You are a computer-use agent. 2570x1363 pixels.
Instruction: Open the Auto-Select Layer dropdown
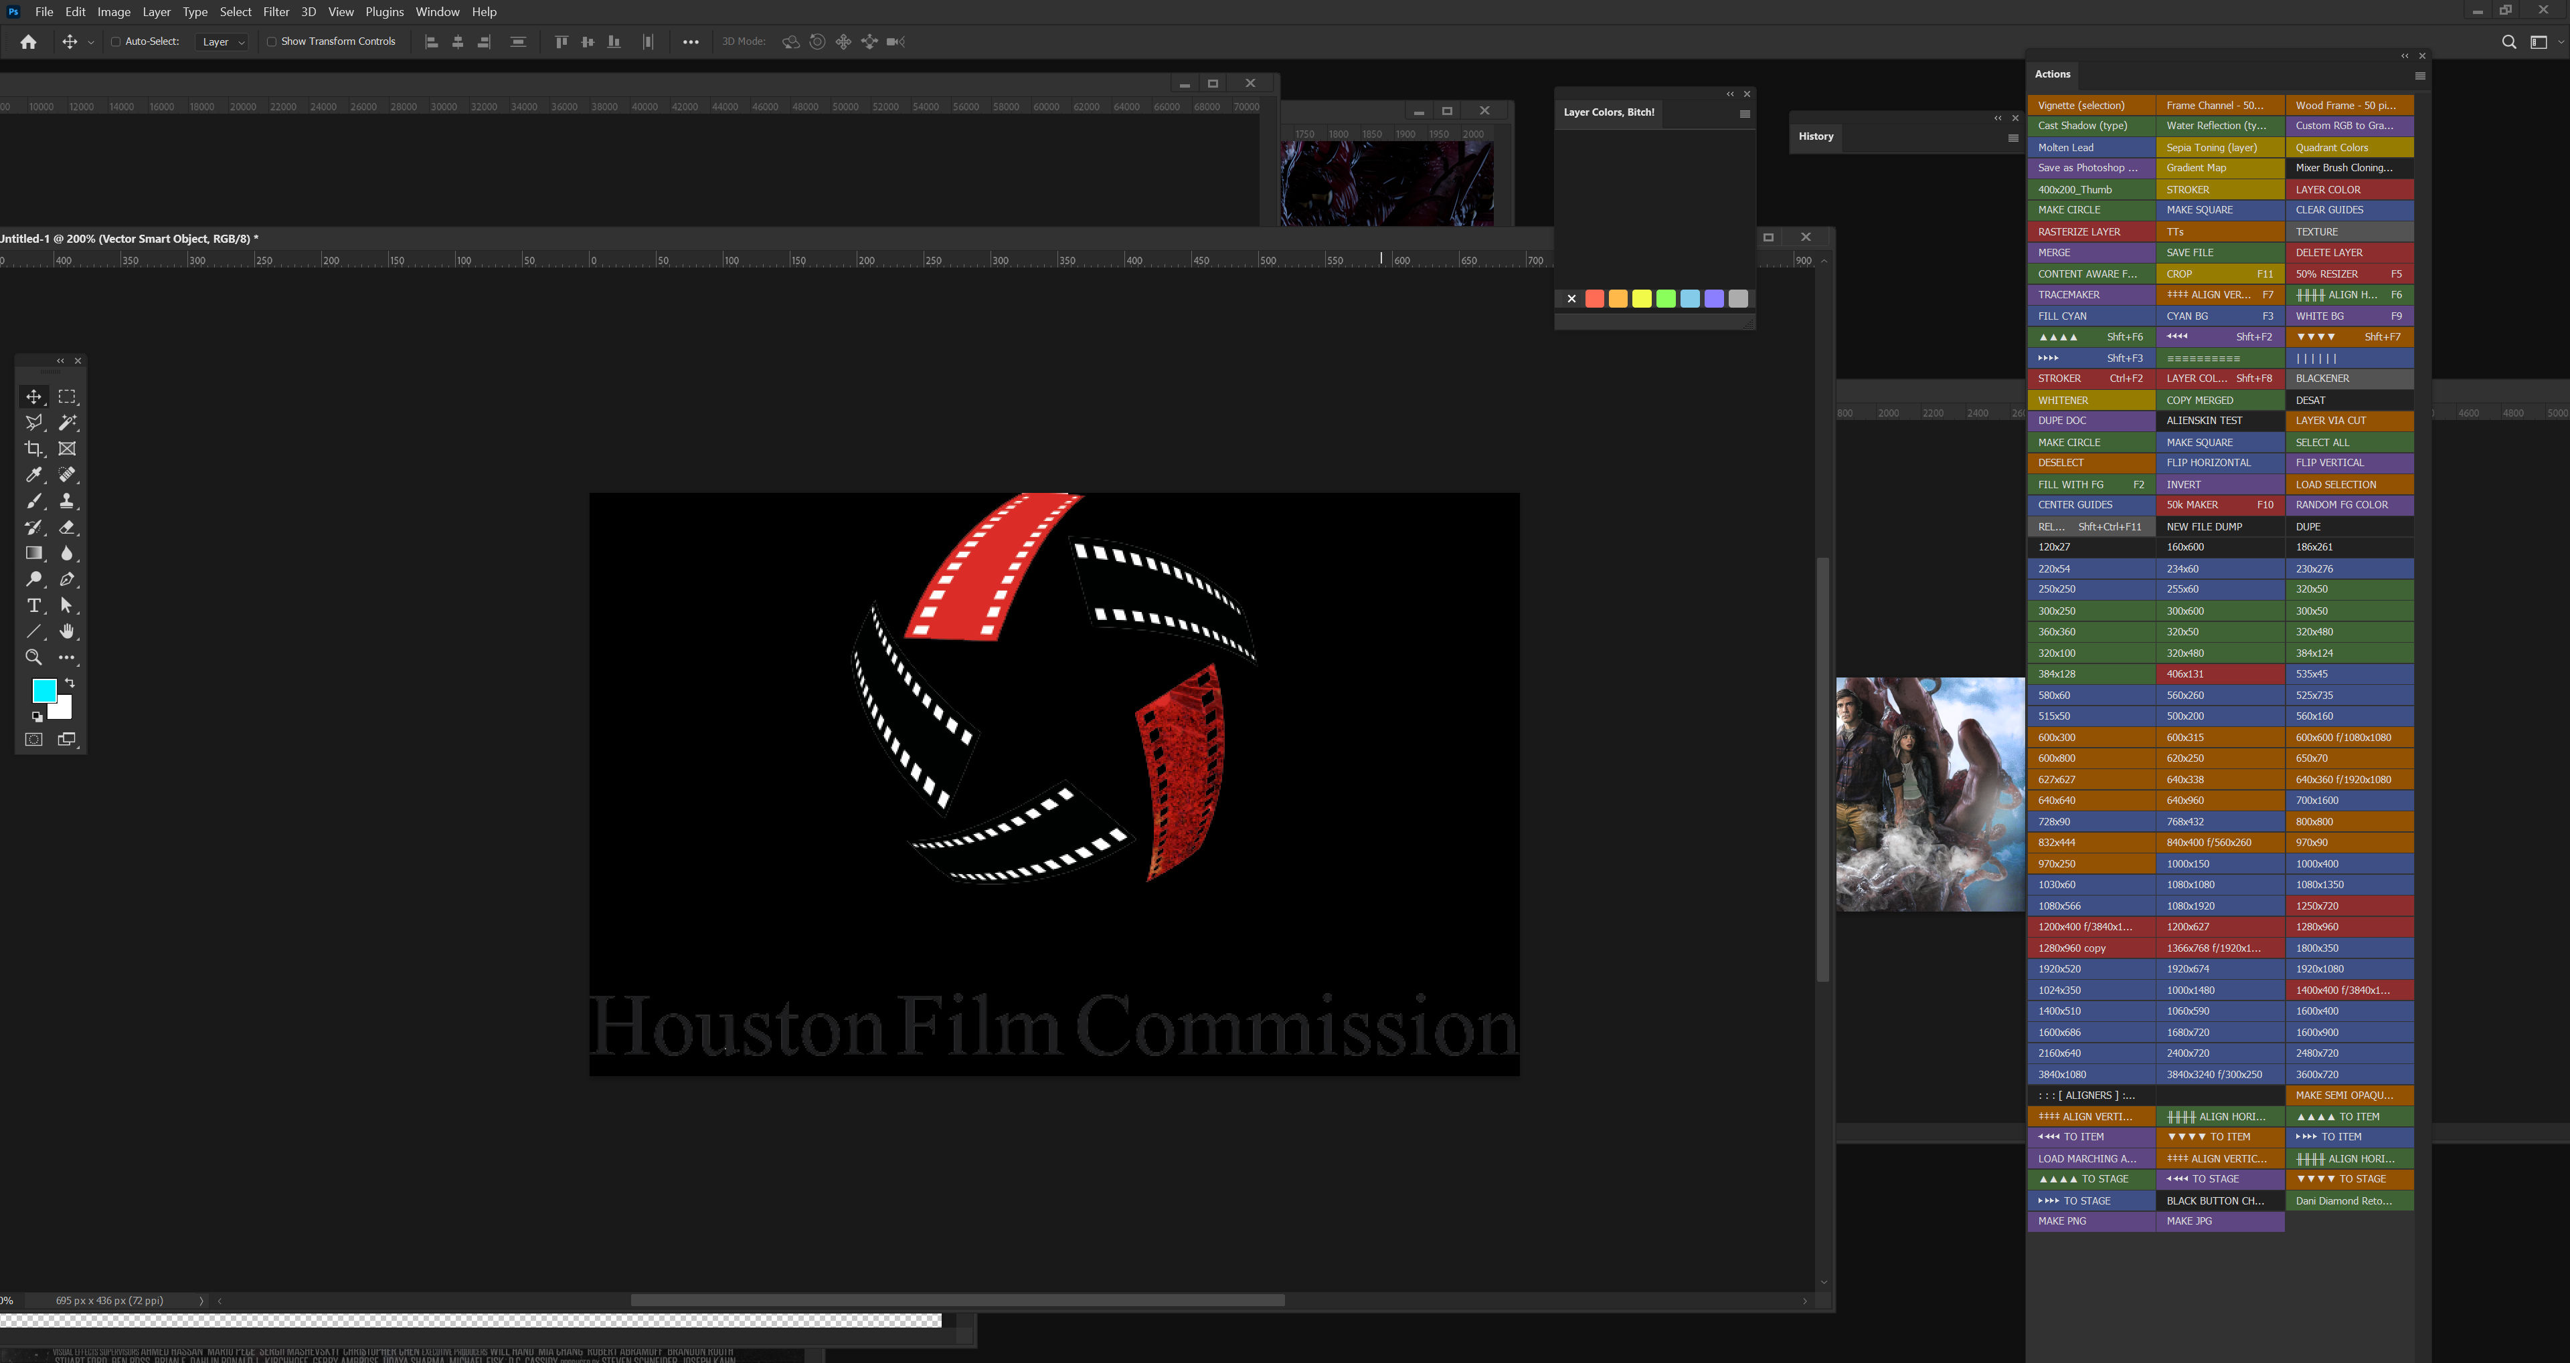pos(222,42)
